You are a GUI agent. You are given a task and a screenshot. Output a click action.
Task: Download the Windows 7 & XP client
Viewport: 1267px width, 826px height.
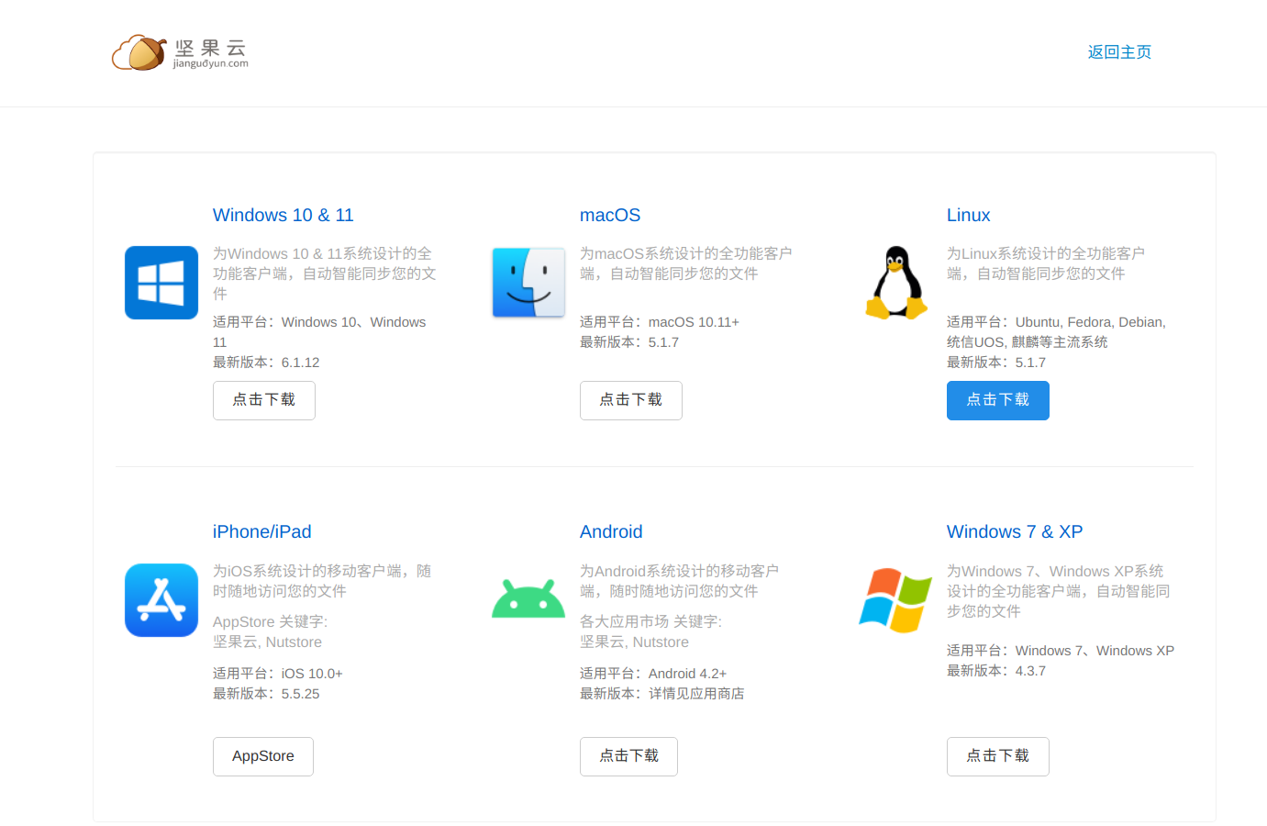pyautogui.click(x=998, y=756)
